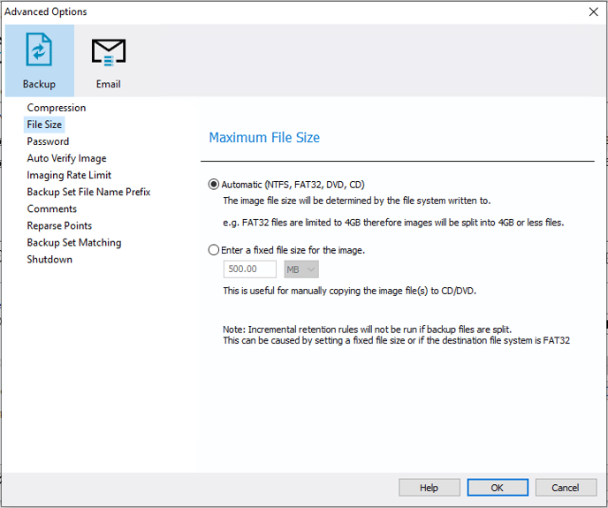The height and width of the screenshot is (508, 608).
Task: Select Reparse Points option
Action: pos(59,225)
